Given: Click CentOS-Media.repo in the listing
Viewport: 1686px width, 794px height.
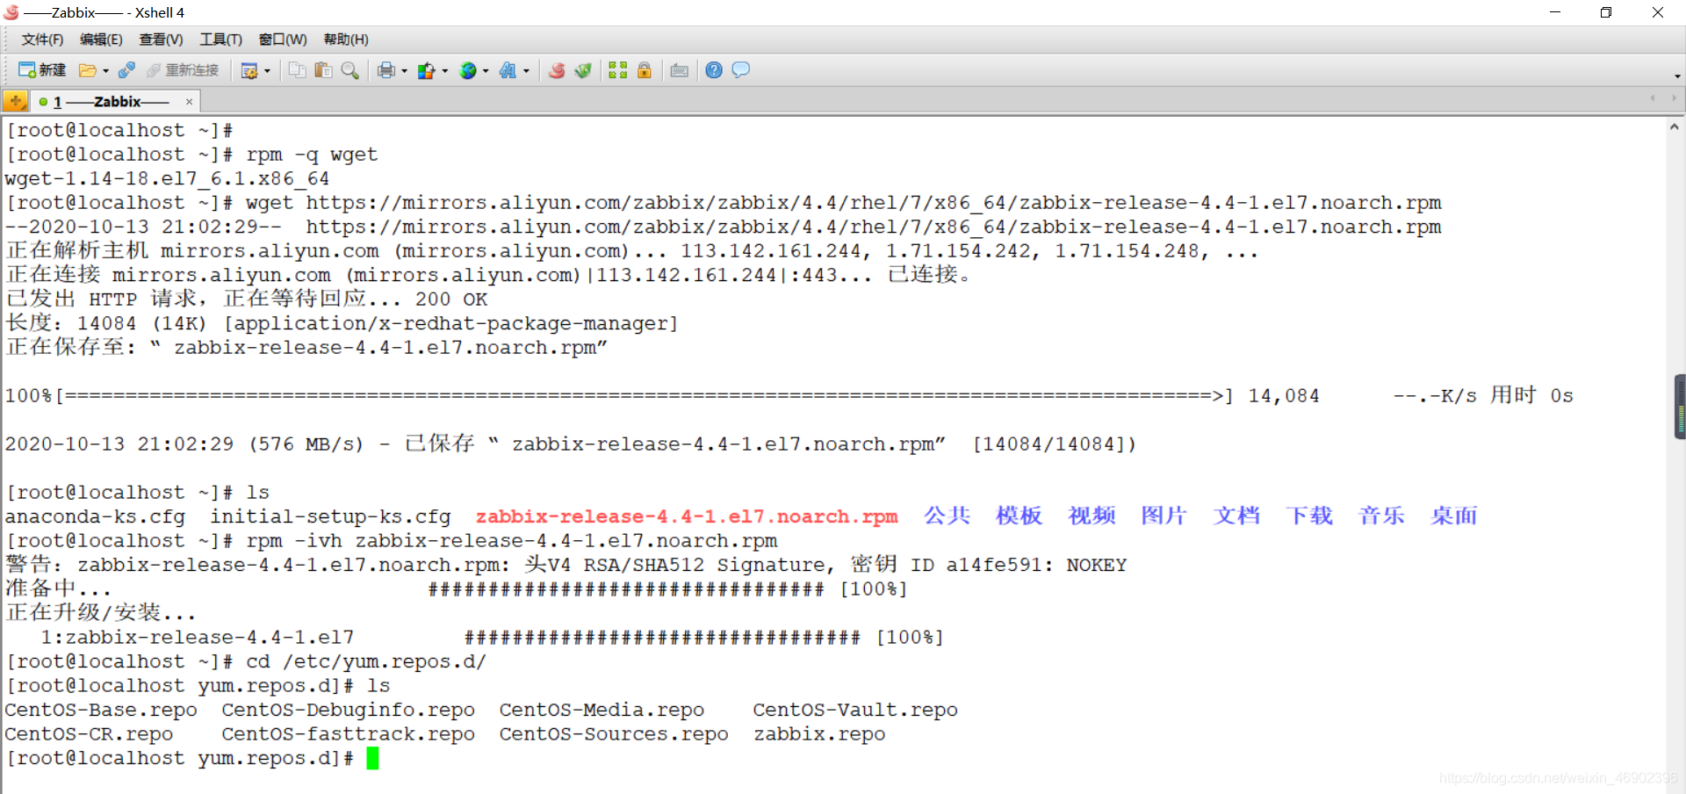Looking at the screenshot, I should click(x=602, y=710).
